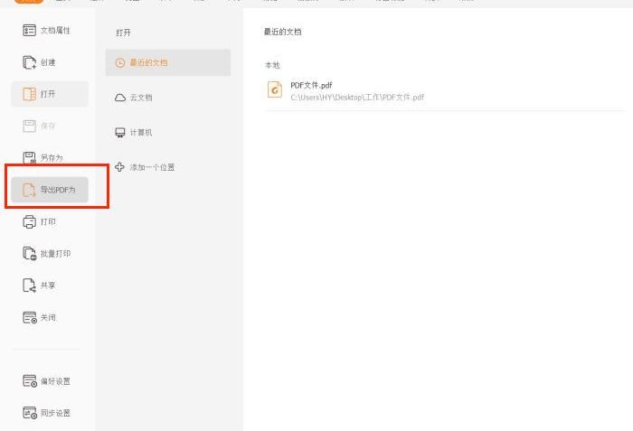Screen dimensions: 633x431
Task: Click the greyed-out 保存 save item
Action: [x=48, y=126]
